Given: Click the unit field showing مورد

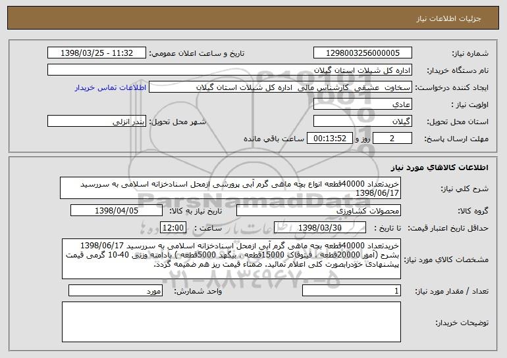Looking at the screenshot, I should pyautogui.click(x=115, y=290).
